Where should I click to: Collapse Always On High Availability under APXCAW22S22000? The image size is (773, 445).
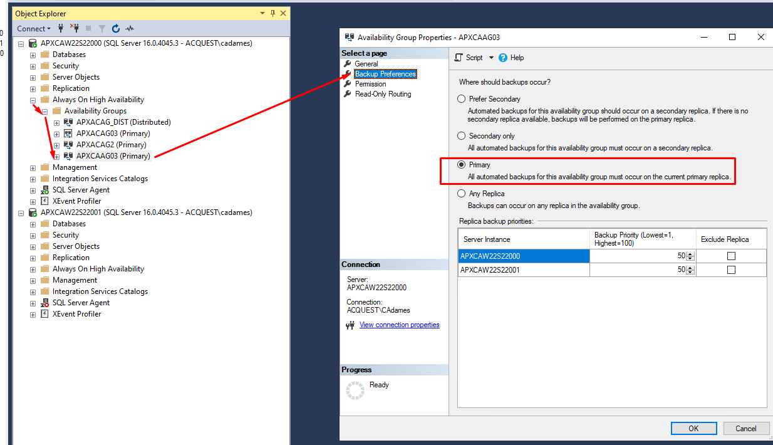click(x=33, y=100)
